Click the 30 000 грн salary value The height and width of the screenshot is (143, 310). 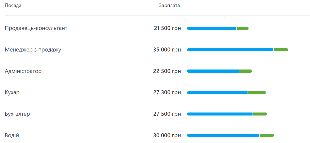[167, 135]
